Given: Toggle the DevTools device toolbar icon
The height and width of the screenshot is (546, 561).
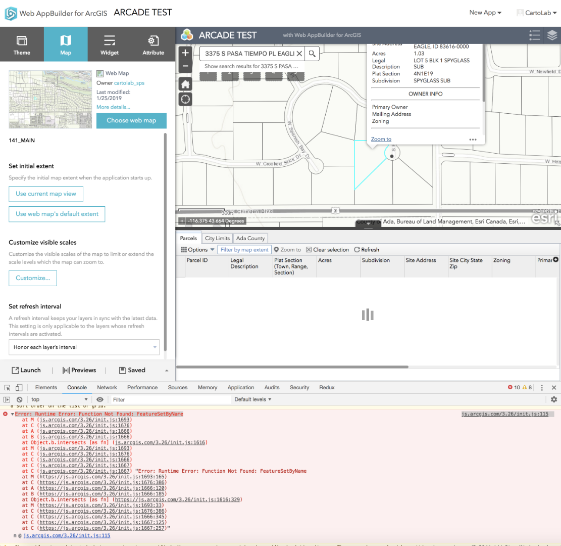Looking at the screenshot, I should coord(19,388).
